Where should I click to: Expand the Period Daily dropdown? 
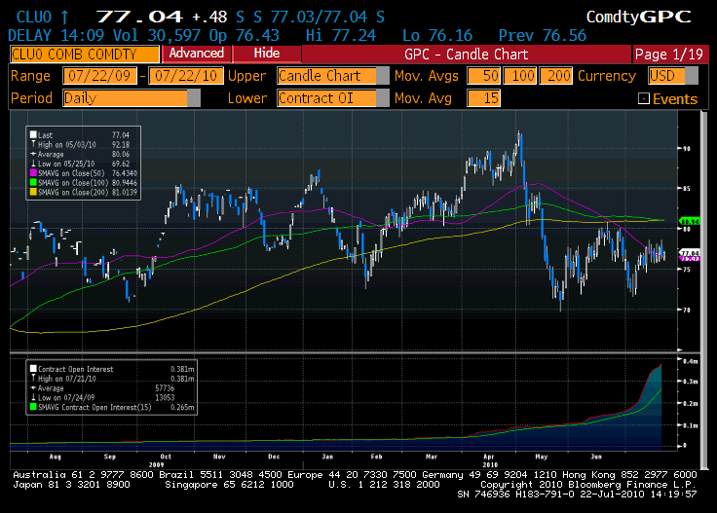(194, 98)
